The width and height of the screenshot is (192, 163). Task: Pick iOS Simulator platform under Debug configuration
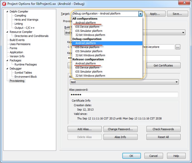pos(89,51)
